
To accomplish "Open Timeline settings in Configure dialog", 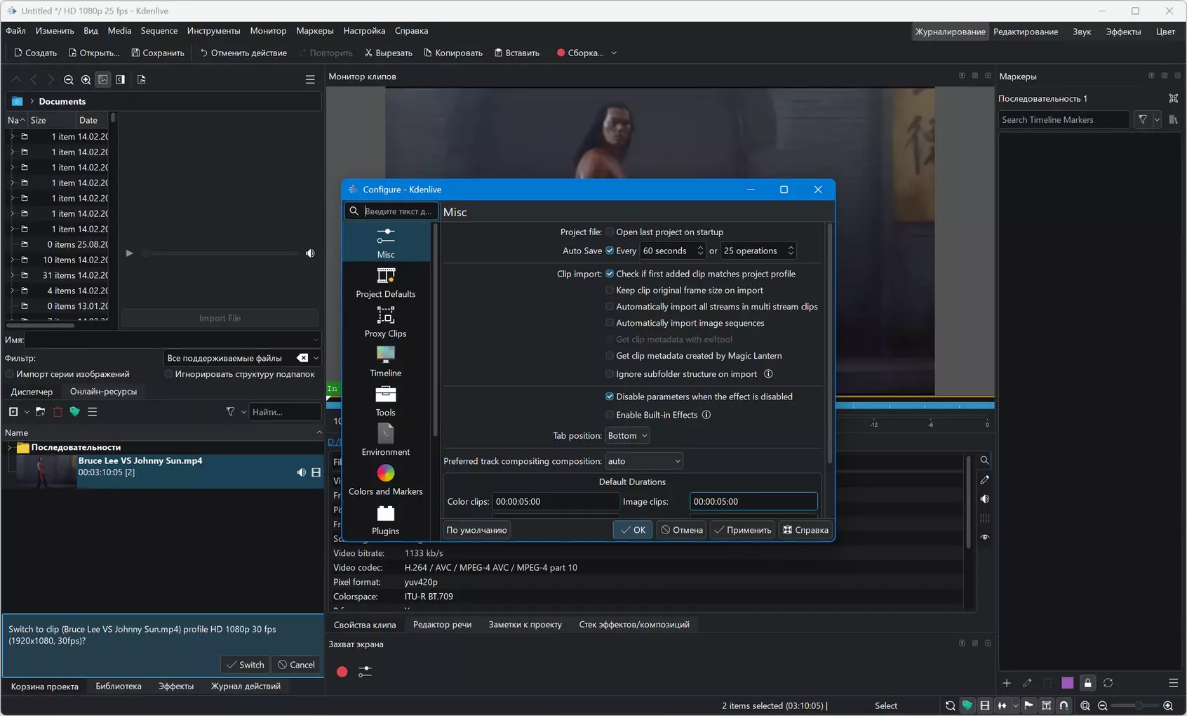I will [x=386, y=361].
